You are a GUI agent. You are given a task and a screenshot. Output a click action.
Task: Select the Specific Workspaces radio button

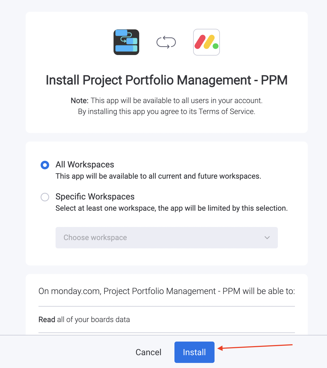point(45,197)
